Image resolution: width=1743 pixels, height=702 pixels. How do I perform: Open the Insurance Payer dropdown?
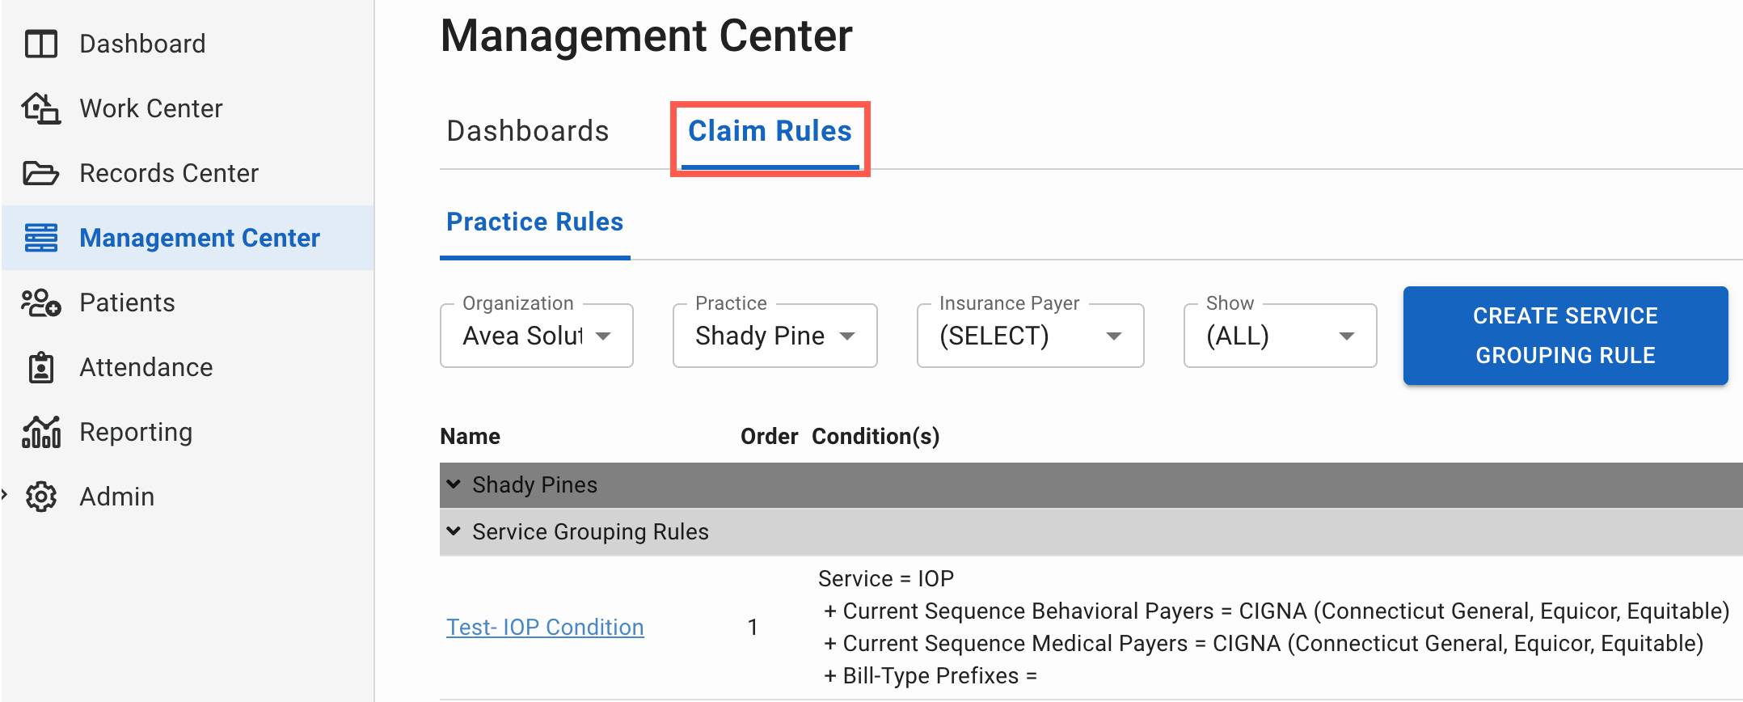[1031, 336]
